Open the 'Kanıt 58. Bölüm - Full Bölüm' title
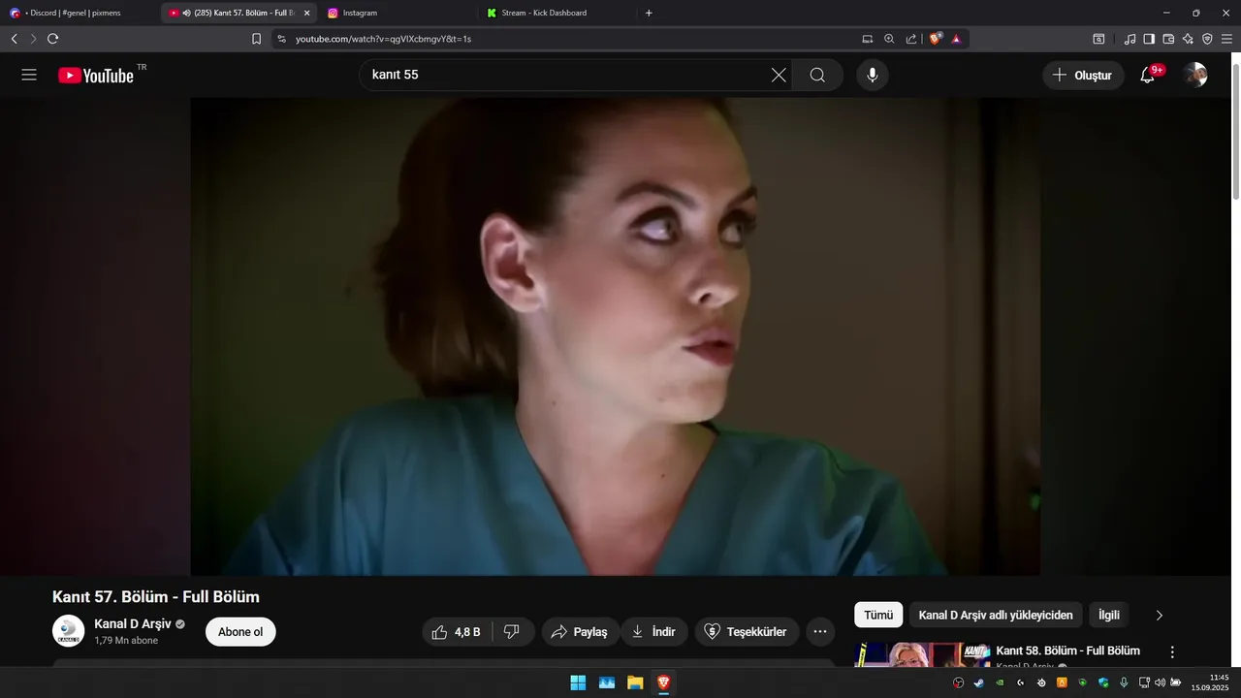This screenshot has width=1241, height=698. pos(1067,650)
